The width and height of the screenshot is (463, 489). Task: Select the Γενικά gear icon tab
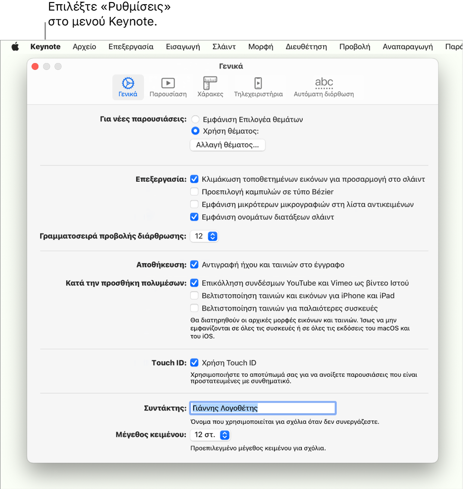click(x=128, y=87)
